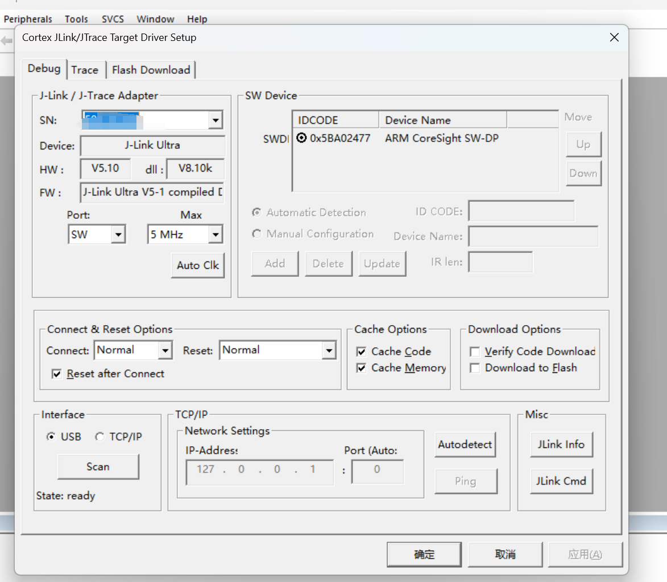Click the dll version V8.10k field
The image size is (667, 582).
195,169
